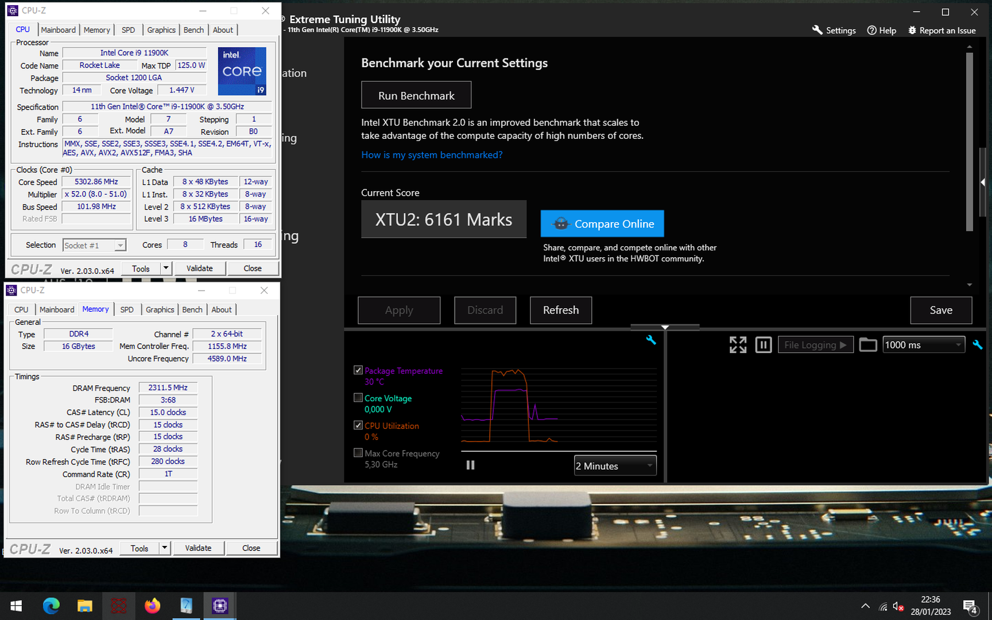This screenshot has height=620, width=992.
Task: Open the notification center icon
Action: (970, 606)
